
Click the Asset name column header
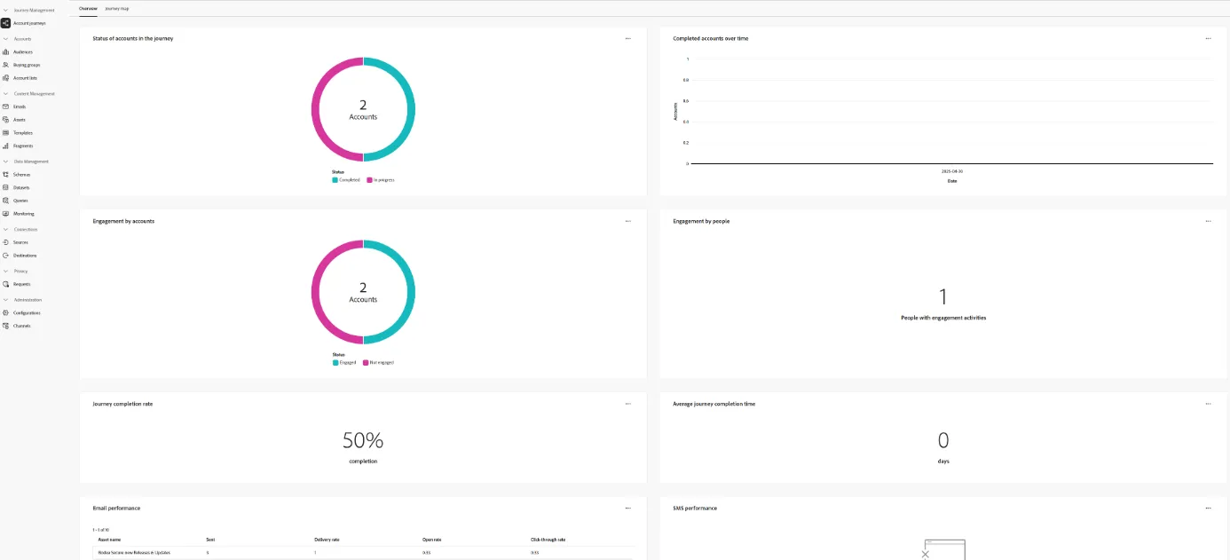(x=109, y=540)
